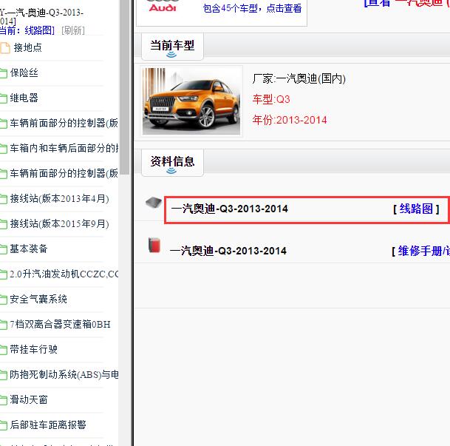Click folder icon beside 安全气囊系统
The height and width of the screenshot is (446, 450).
pos(3,300)
